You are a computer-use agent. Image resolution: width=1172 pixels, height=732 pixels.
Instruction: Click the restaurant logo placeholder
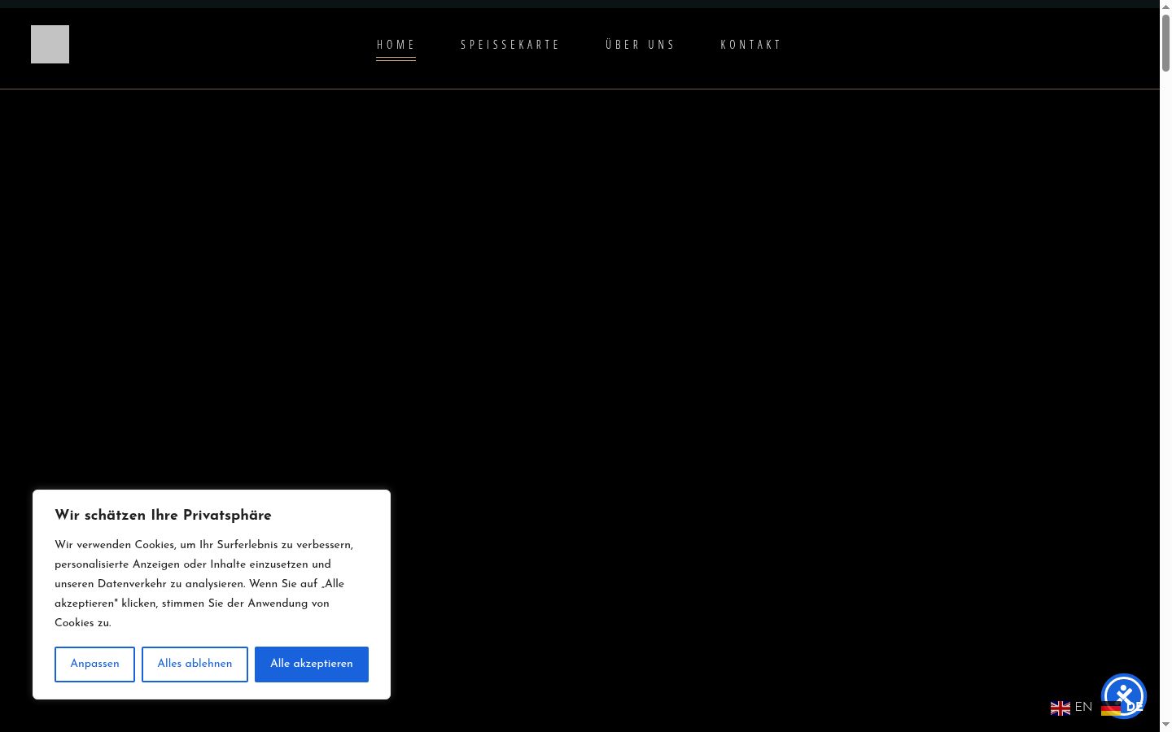[50, 44]
